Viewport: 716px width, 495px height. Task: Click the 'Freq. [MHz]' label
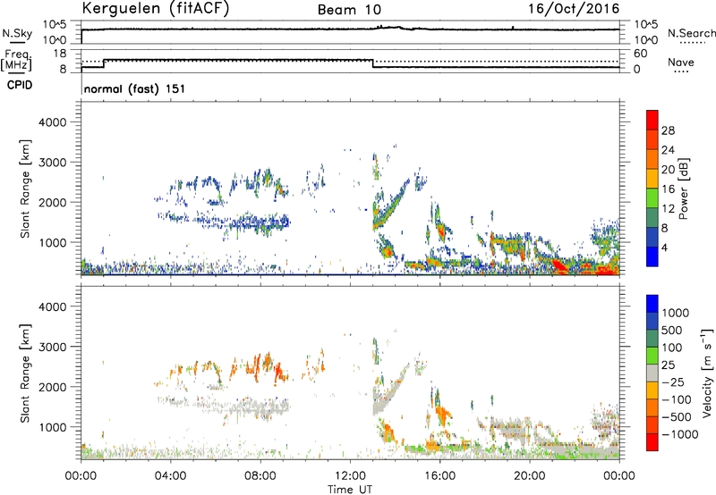point(16,62)
